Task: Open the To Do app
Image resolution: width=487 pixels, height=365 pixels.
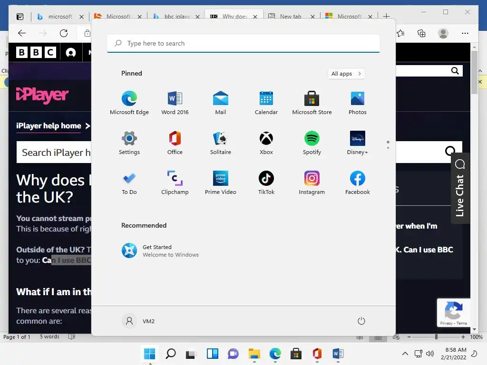Action: pos(129,183)
